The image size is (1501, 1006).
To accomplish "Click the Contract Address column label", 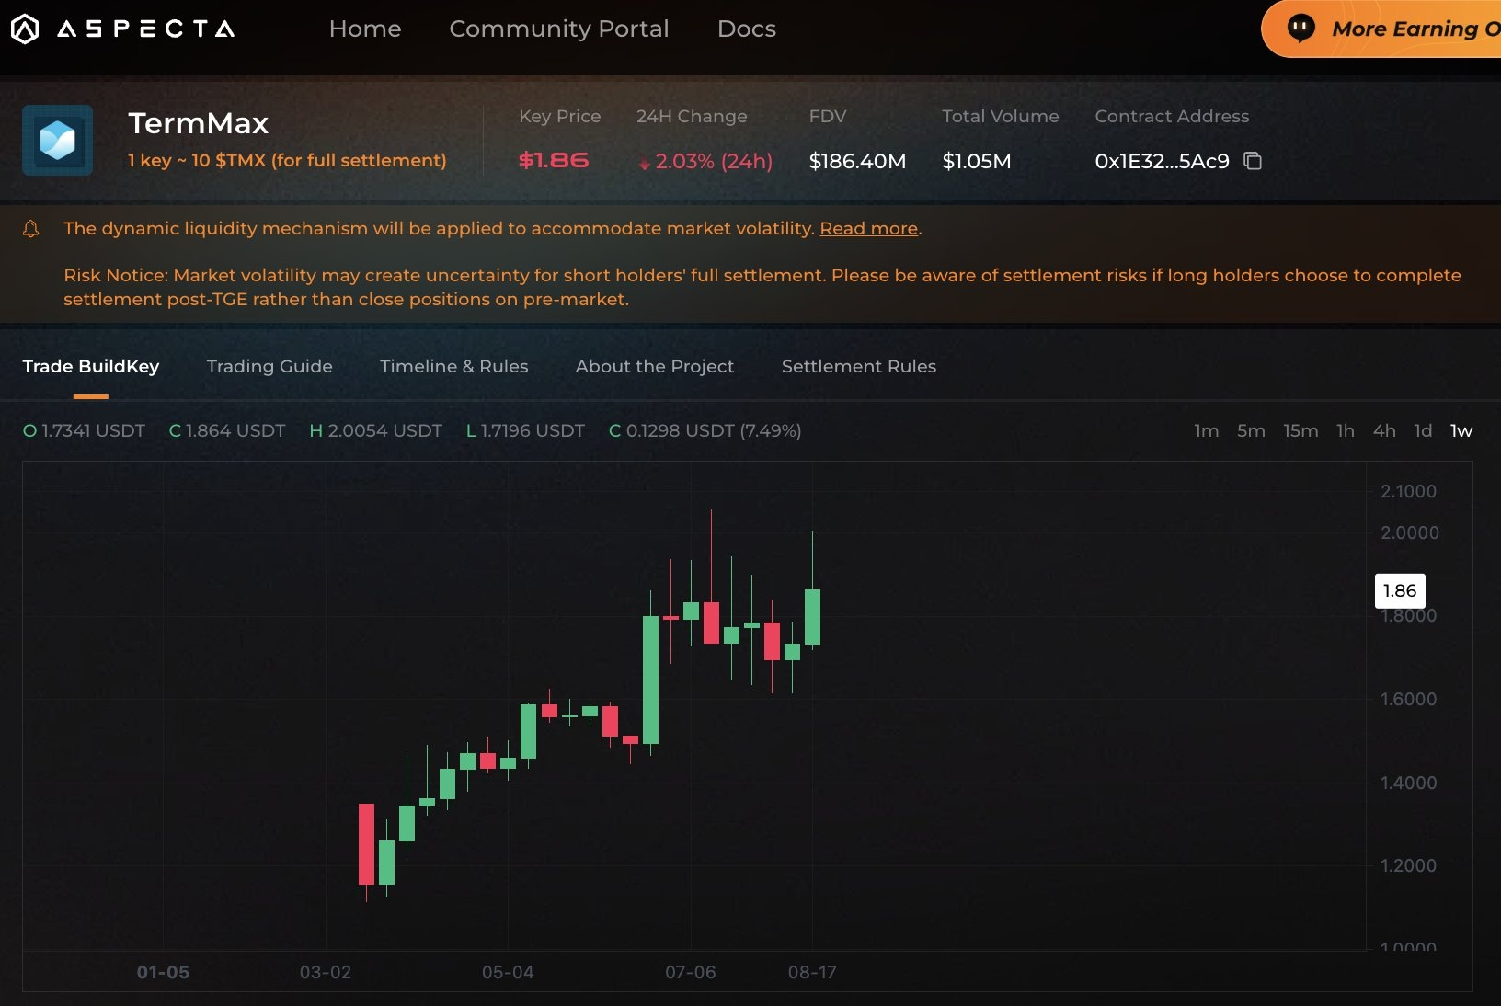I will [x=1172, y=116].
